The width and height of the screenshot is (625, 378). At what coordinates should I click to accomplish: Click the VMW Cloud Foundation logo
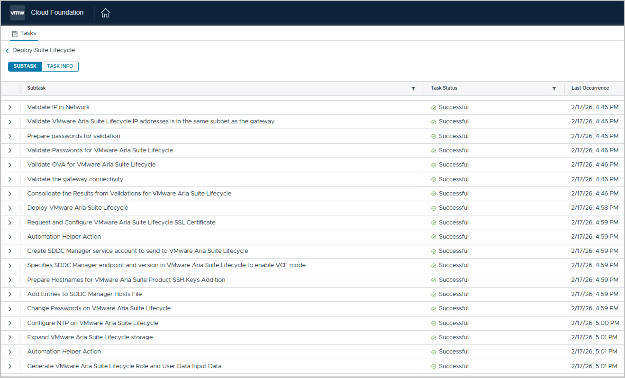click(x=17, y=13)
